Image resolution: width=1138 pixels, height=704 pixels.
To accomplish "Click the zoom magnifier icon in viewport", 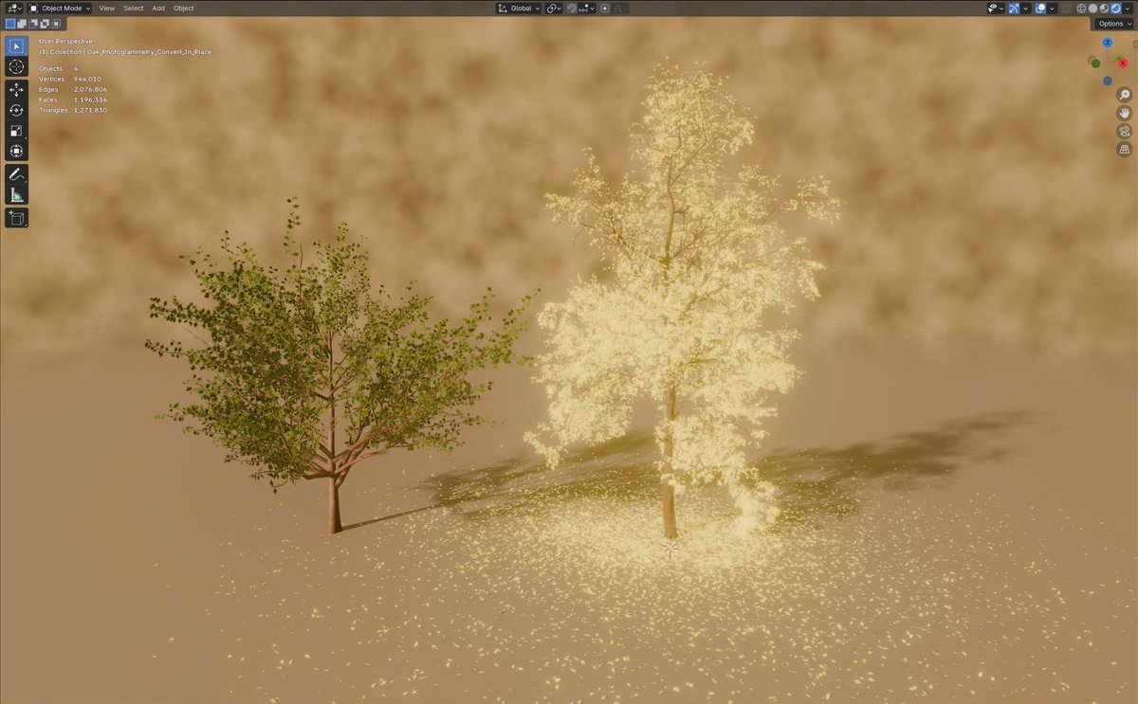I will pos(1125,94).
